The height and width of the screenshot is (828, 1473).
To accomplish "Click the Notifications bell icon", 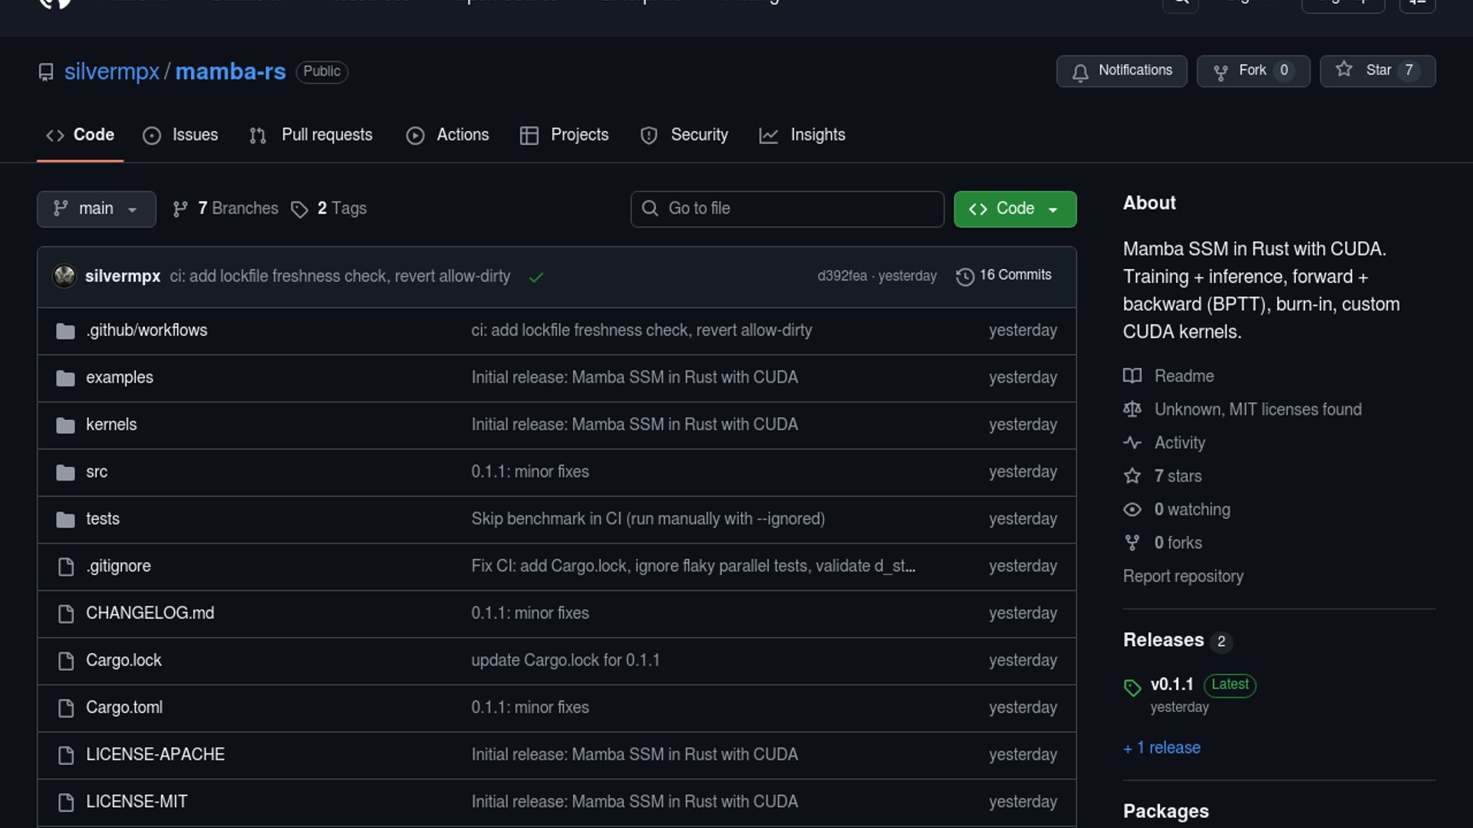I will pyautogui.click(x=1080, y=72).
